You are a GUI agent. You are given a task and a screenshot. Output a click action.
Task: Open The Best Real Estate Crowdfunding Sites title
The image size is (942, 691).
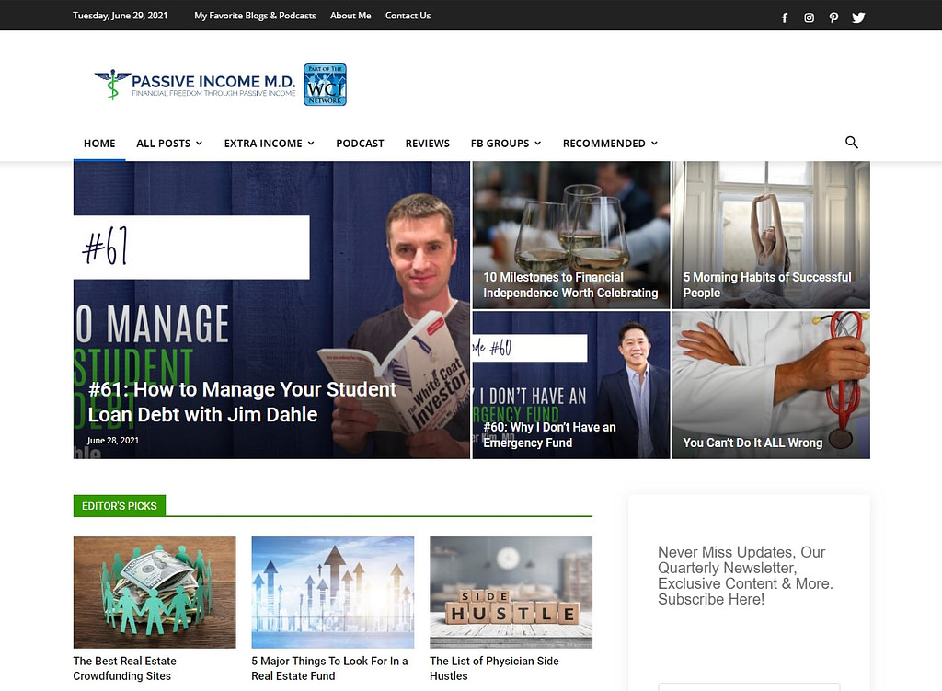[x=124, y=668]
